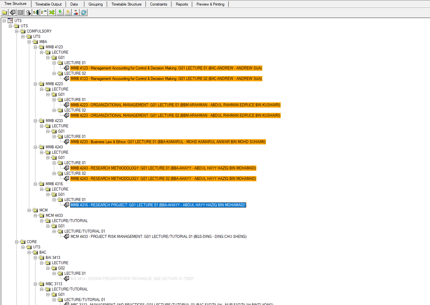Click the expand tree nodes toolbar icon

click(x=36, y=13)
